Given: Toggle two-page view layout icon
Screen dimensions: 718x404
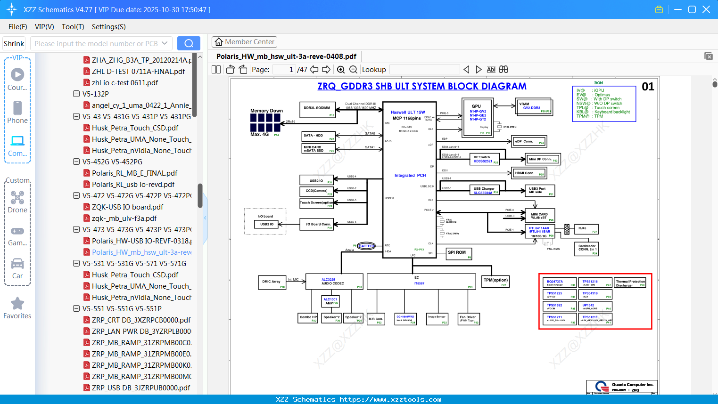Looking at the screenshot, I should point(216,70).
